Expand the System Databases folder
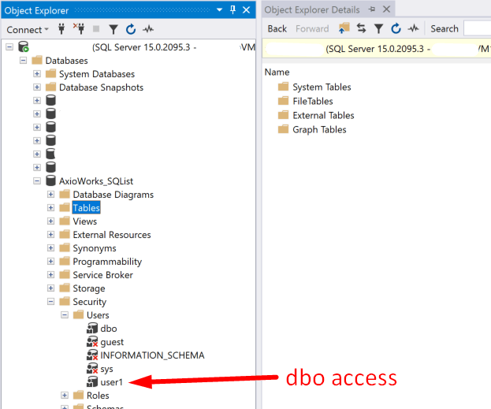The width and height of the screenshot is (491, 409). click(37, 73)
